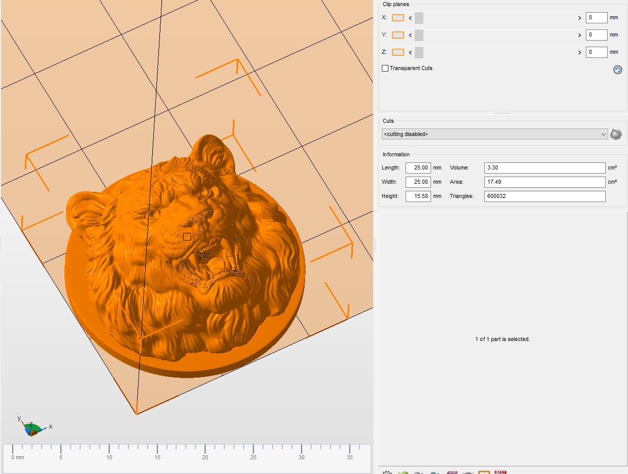628x474 pixels.
Task: Click the Height dimension field showing 15.58
Action: point(418,196)
